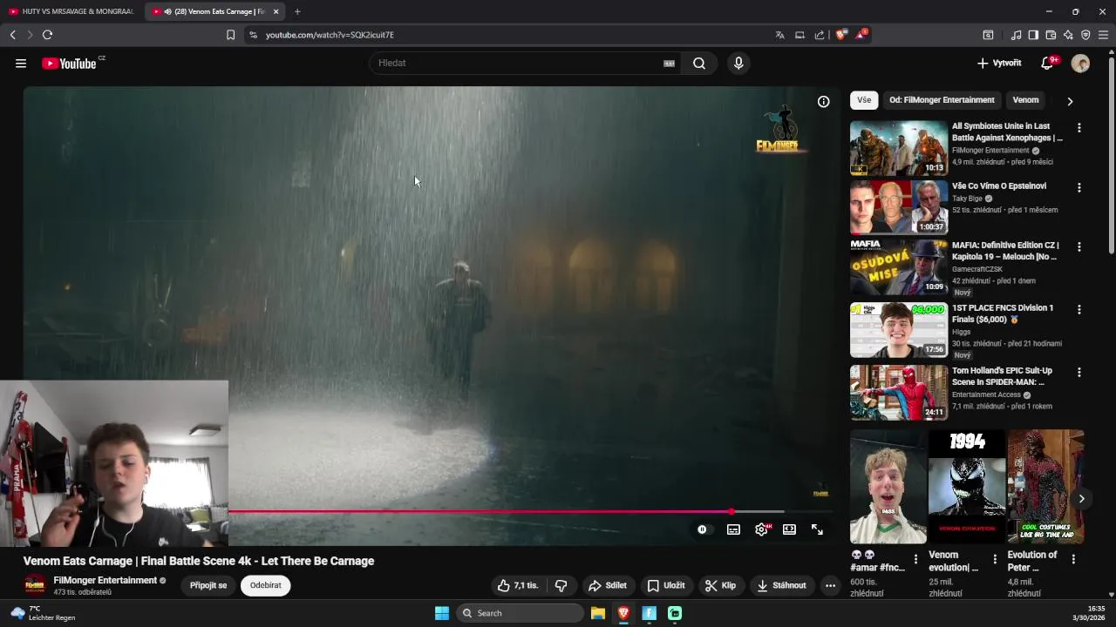Viewport: 1116px width, 627px height.
Task: Download video with the Stáhnout button
Action: point(781,585)
